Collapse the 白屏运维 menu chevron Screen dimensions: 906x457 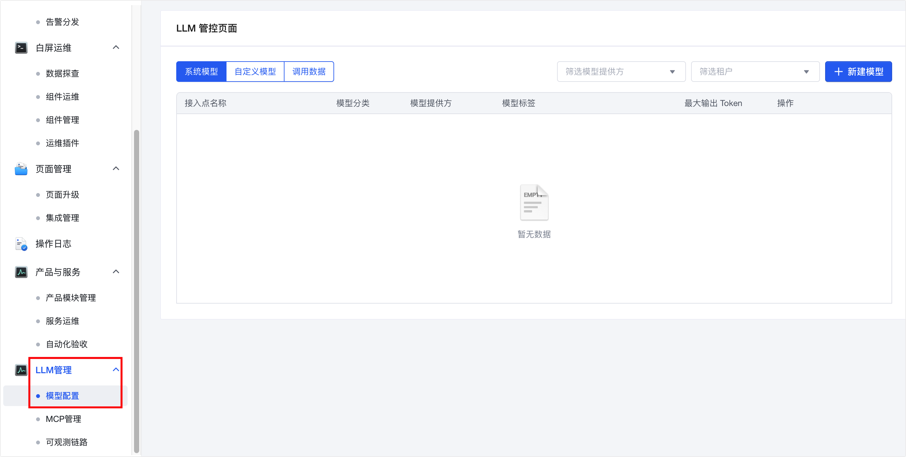click(116, 47)
